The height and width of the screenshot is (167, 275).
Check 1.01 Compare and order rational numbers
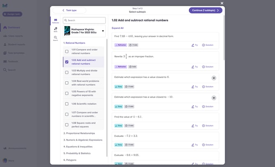click(67, 51)
